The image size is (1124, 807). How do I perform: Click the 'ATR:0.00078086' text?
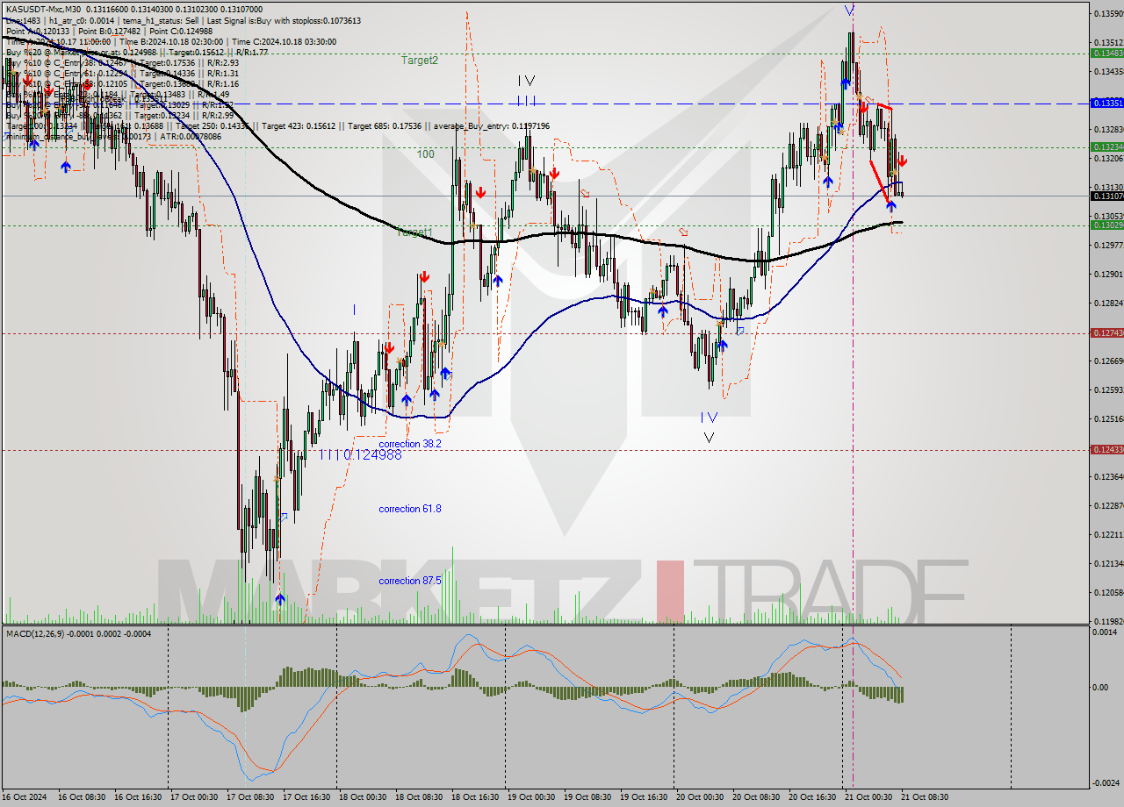click(191, 136)
